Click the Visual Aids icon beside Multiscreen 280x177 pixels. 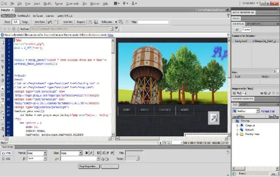(121, 22)
